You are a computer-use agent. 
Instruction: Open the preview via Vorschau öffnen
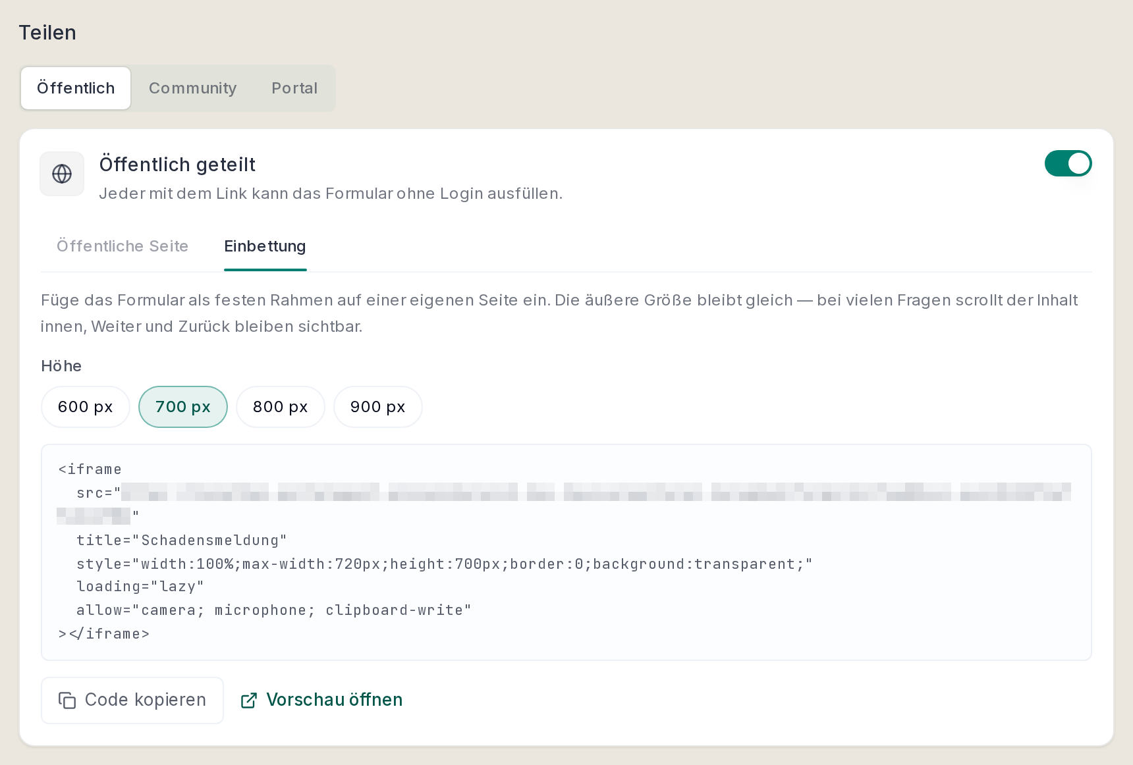click(x=321, y=700)
